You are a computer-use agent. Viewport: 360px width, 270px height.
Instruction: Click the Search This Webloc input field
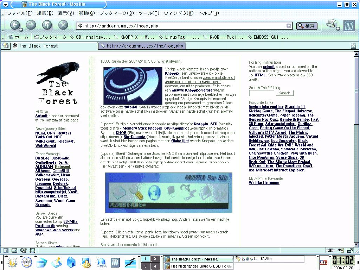pyautogui.click(x=262, y=93)
